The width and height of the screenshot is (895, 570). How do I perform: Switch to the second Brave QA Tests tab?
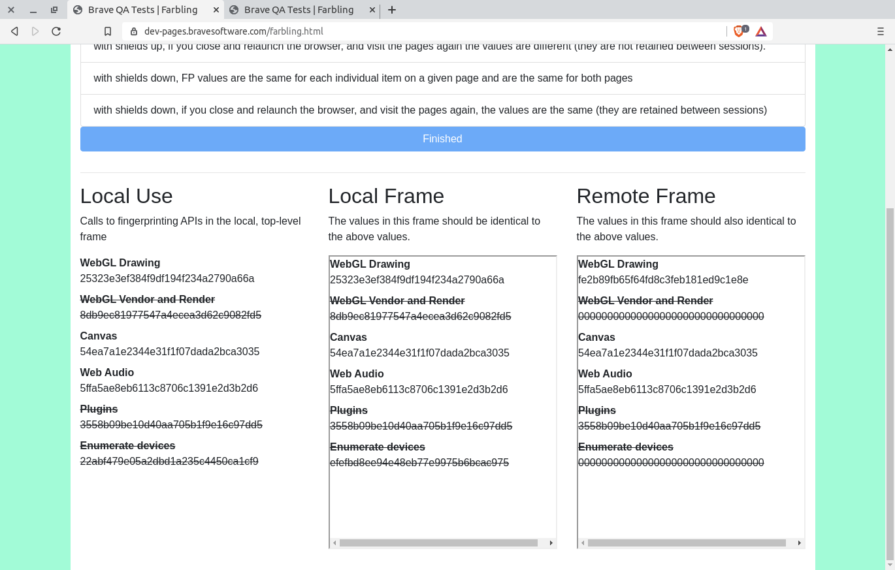[302, 10]
